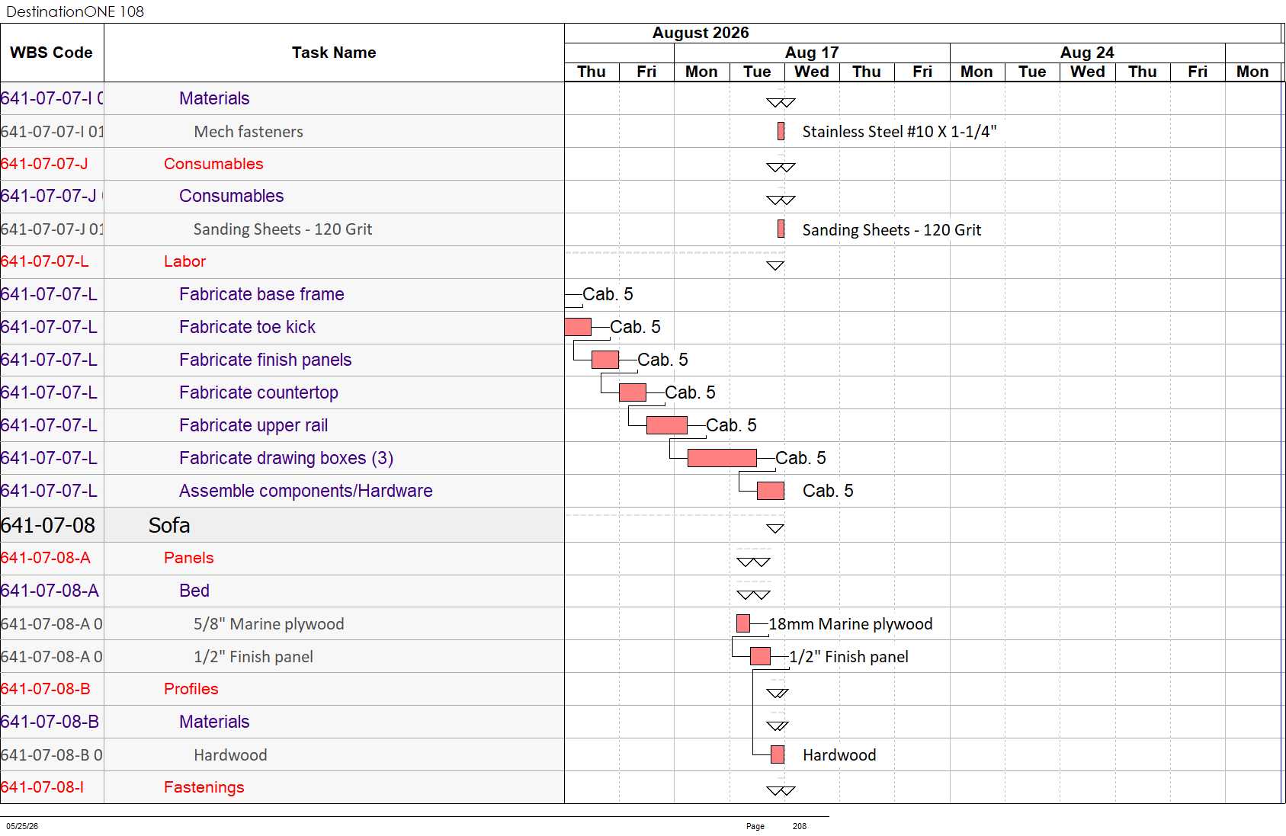The image size is (1286, 836).
Task: Click the Fabricate upper rail Gantt bar
Action: 667,425
